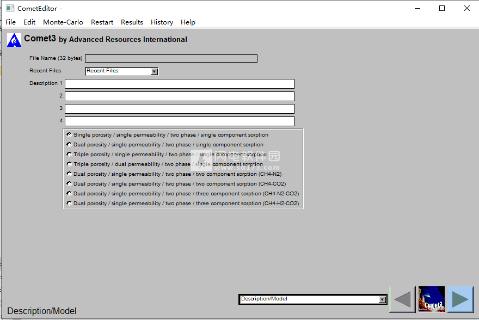Click the File Name (32 bytes) label
Screen dimensions: 479x320
coord(56,58)
